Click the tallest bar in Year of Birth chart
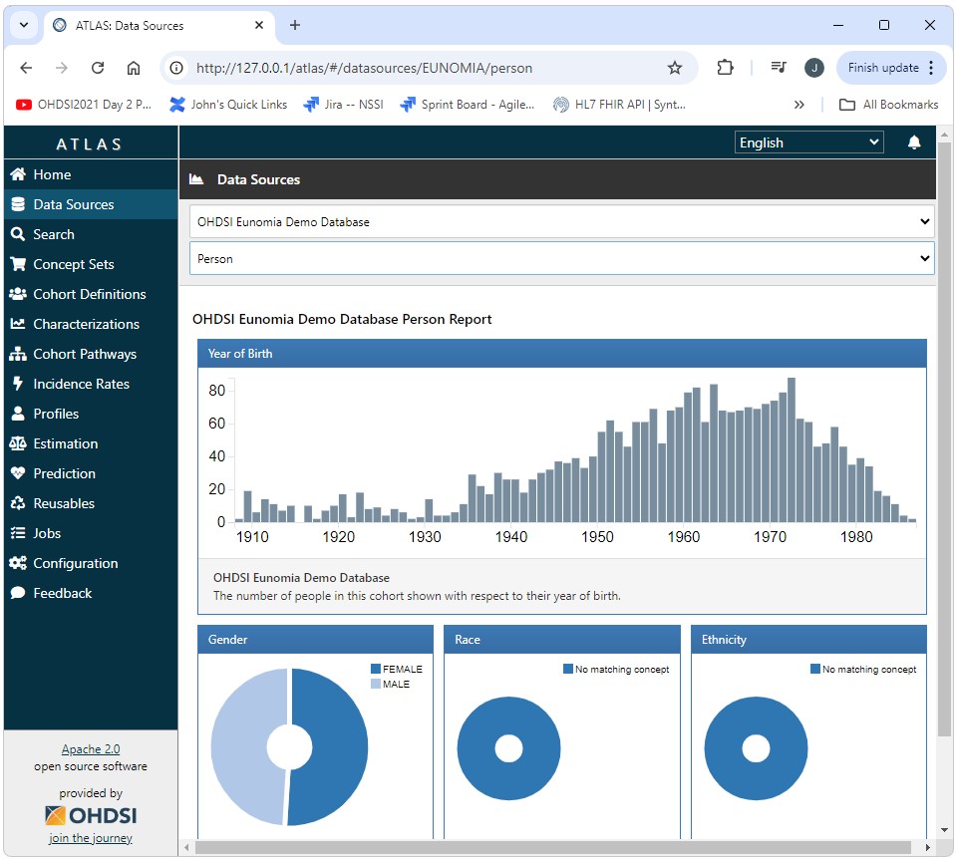Screen dimensions: 956x859 792,449
